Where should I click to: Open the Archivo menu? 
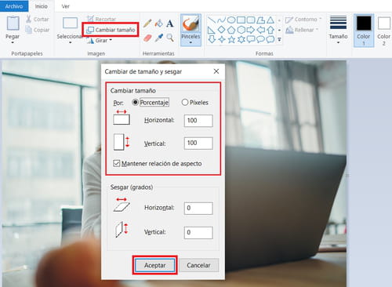point(14,6)
